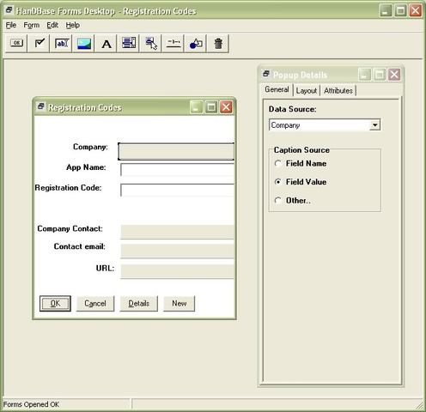Switch to the Attributes tab

point(338,91)
